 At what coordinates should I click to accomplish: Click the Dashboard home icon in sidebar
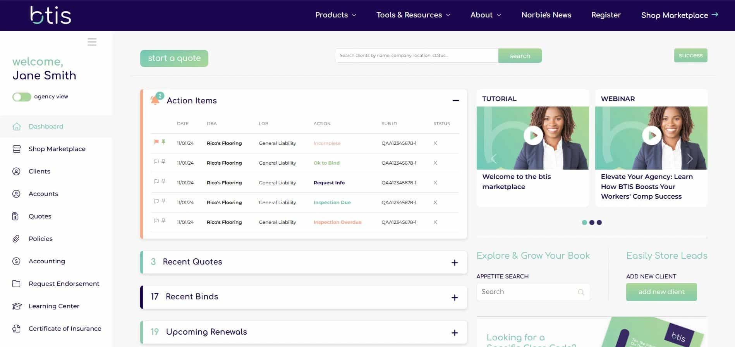[x=17, y=127]
